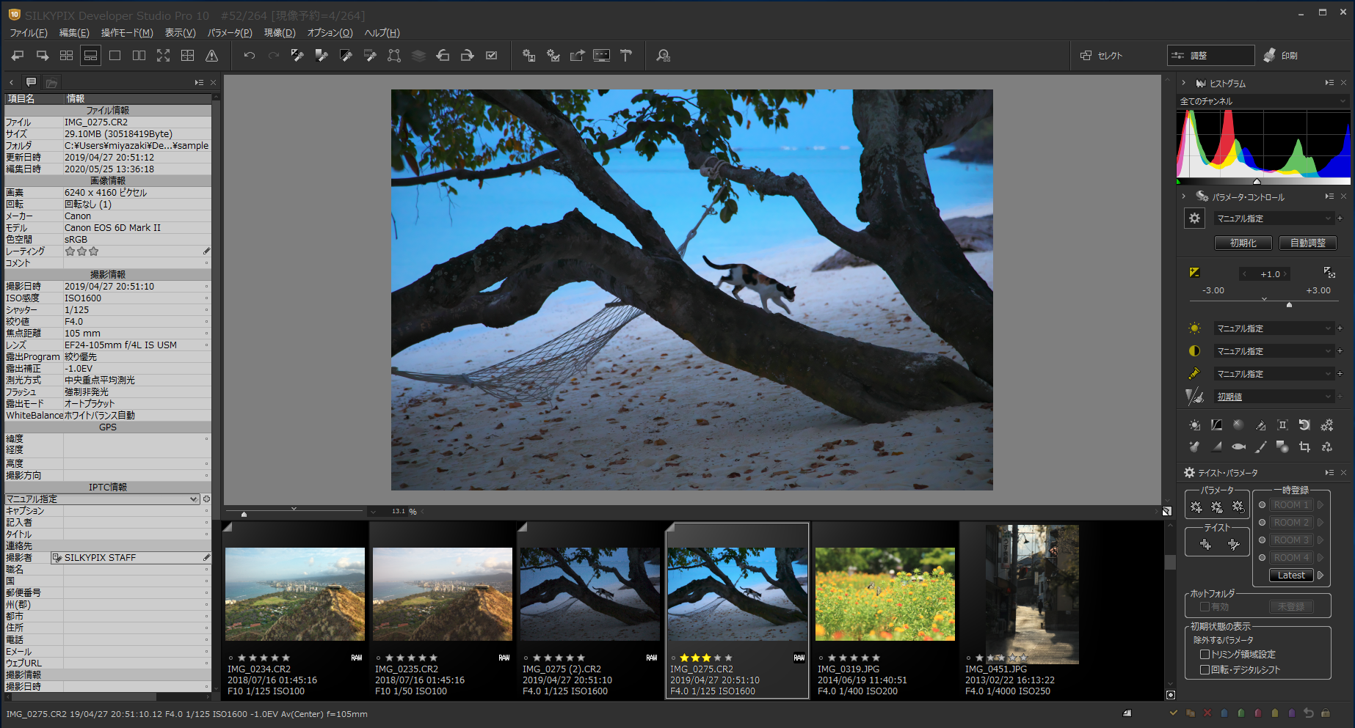Open the 編集(E) menu
1355x728 pixels.
tap(74, 33)
